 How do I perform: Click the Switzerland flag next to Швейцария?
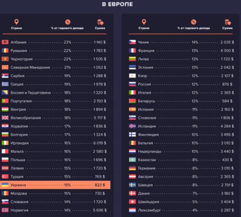132,202
